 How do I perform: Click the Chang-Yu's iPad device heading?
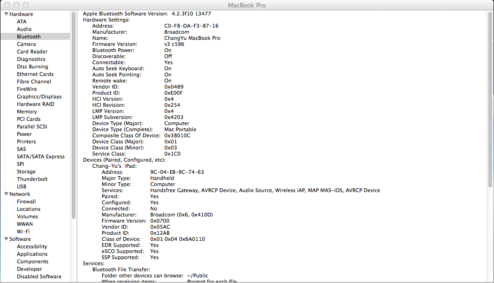point(115,166)
